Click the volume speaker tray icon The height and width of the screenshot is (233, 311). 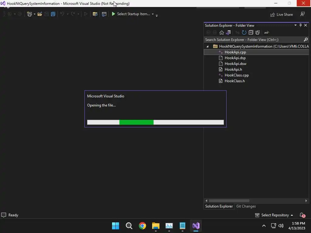click(281, 226)
